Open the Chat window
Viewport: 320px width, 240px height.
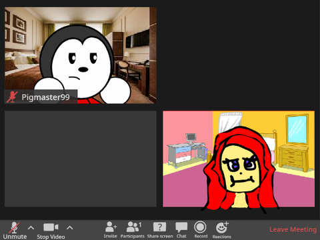181,230
